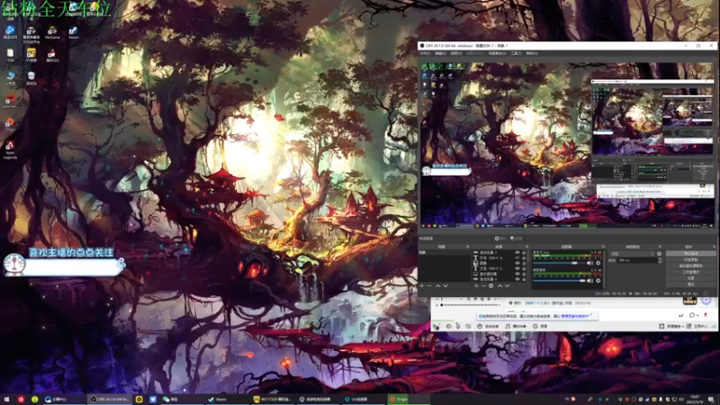Open settings gear of first audio mixer channel
The height and width of the screenshot is (405, 720).
pos(598,263)
